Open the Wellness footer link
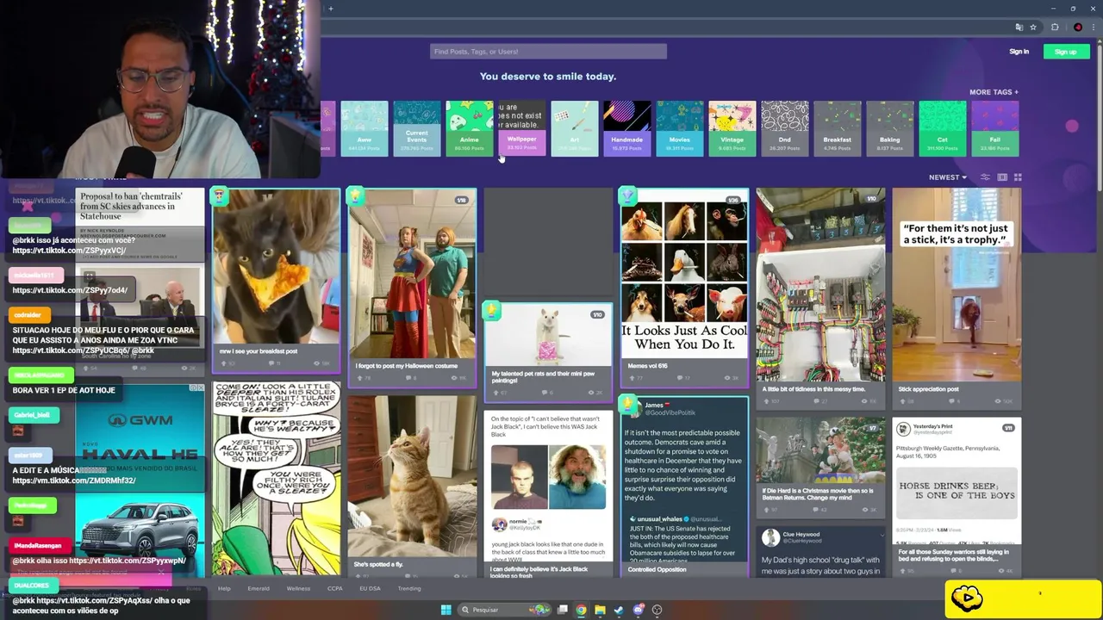The height and width of the screenshot is (620, 1103). [298, 589]
